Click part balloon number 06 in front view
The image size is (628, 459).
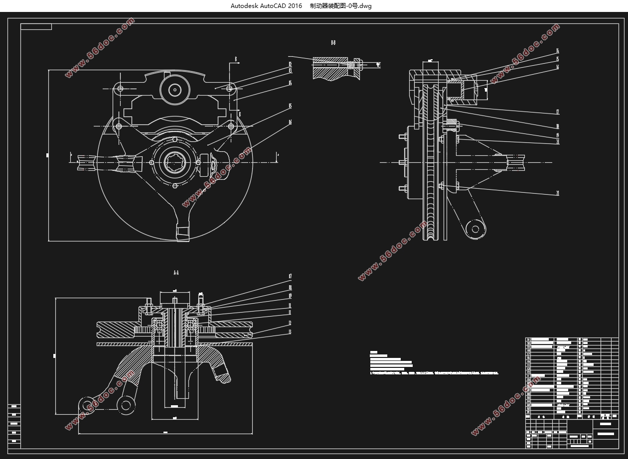coord(290,122)
